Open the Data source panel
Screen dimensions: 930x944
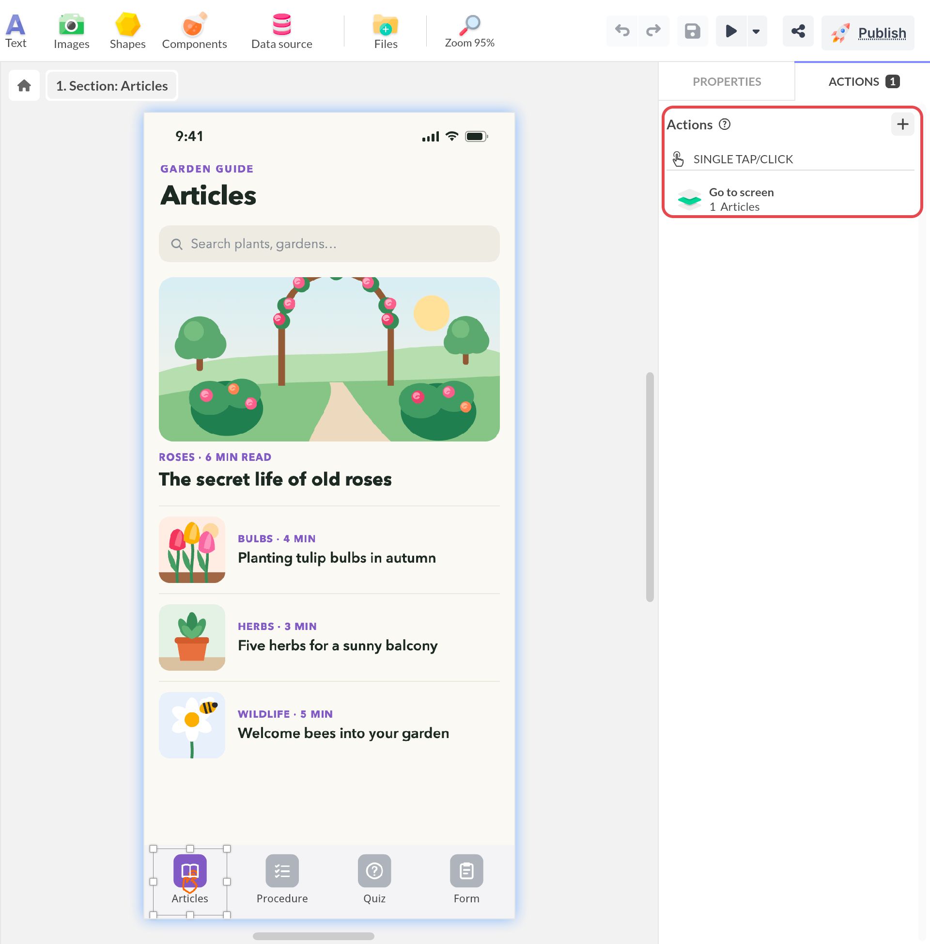[x=282, y=31]
